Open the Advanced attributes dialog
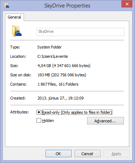The height and width of the screenshot is (163, 135). [105, 121]
